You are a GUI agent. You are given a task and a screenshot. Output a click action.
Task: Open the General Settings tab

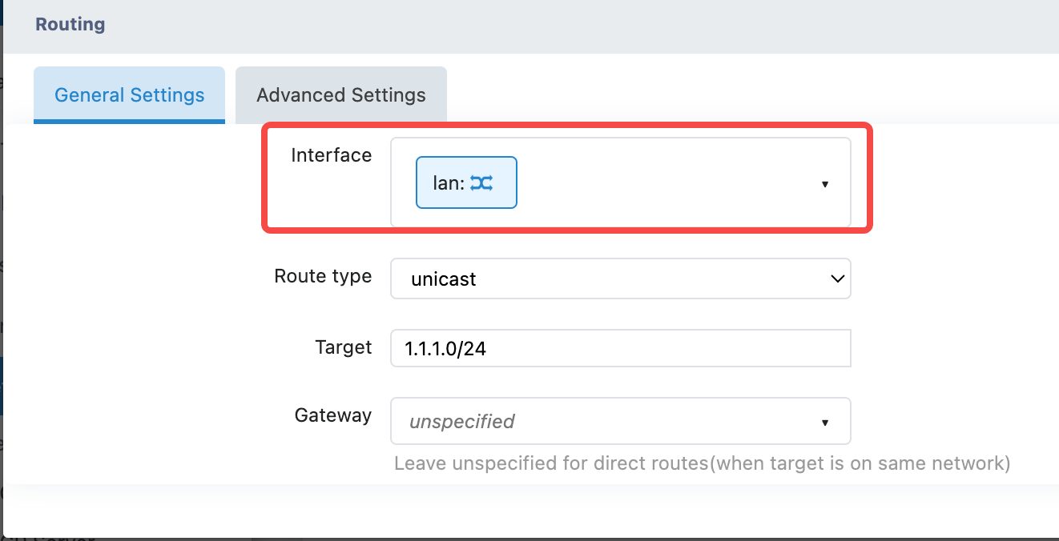click(129, 95)
